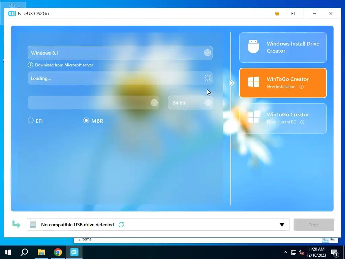Click the info icon next to From current PC
The height and width of the screenshot is (259, 345).
(302, 122)
